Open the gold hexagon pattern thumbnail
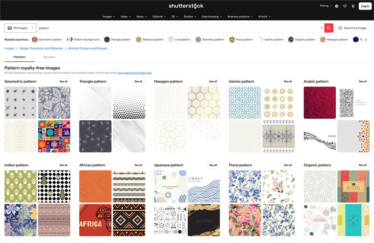This screenshot has width=374, height=243. click(204, 103)
